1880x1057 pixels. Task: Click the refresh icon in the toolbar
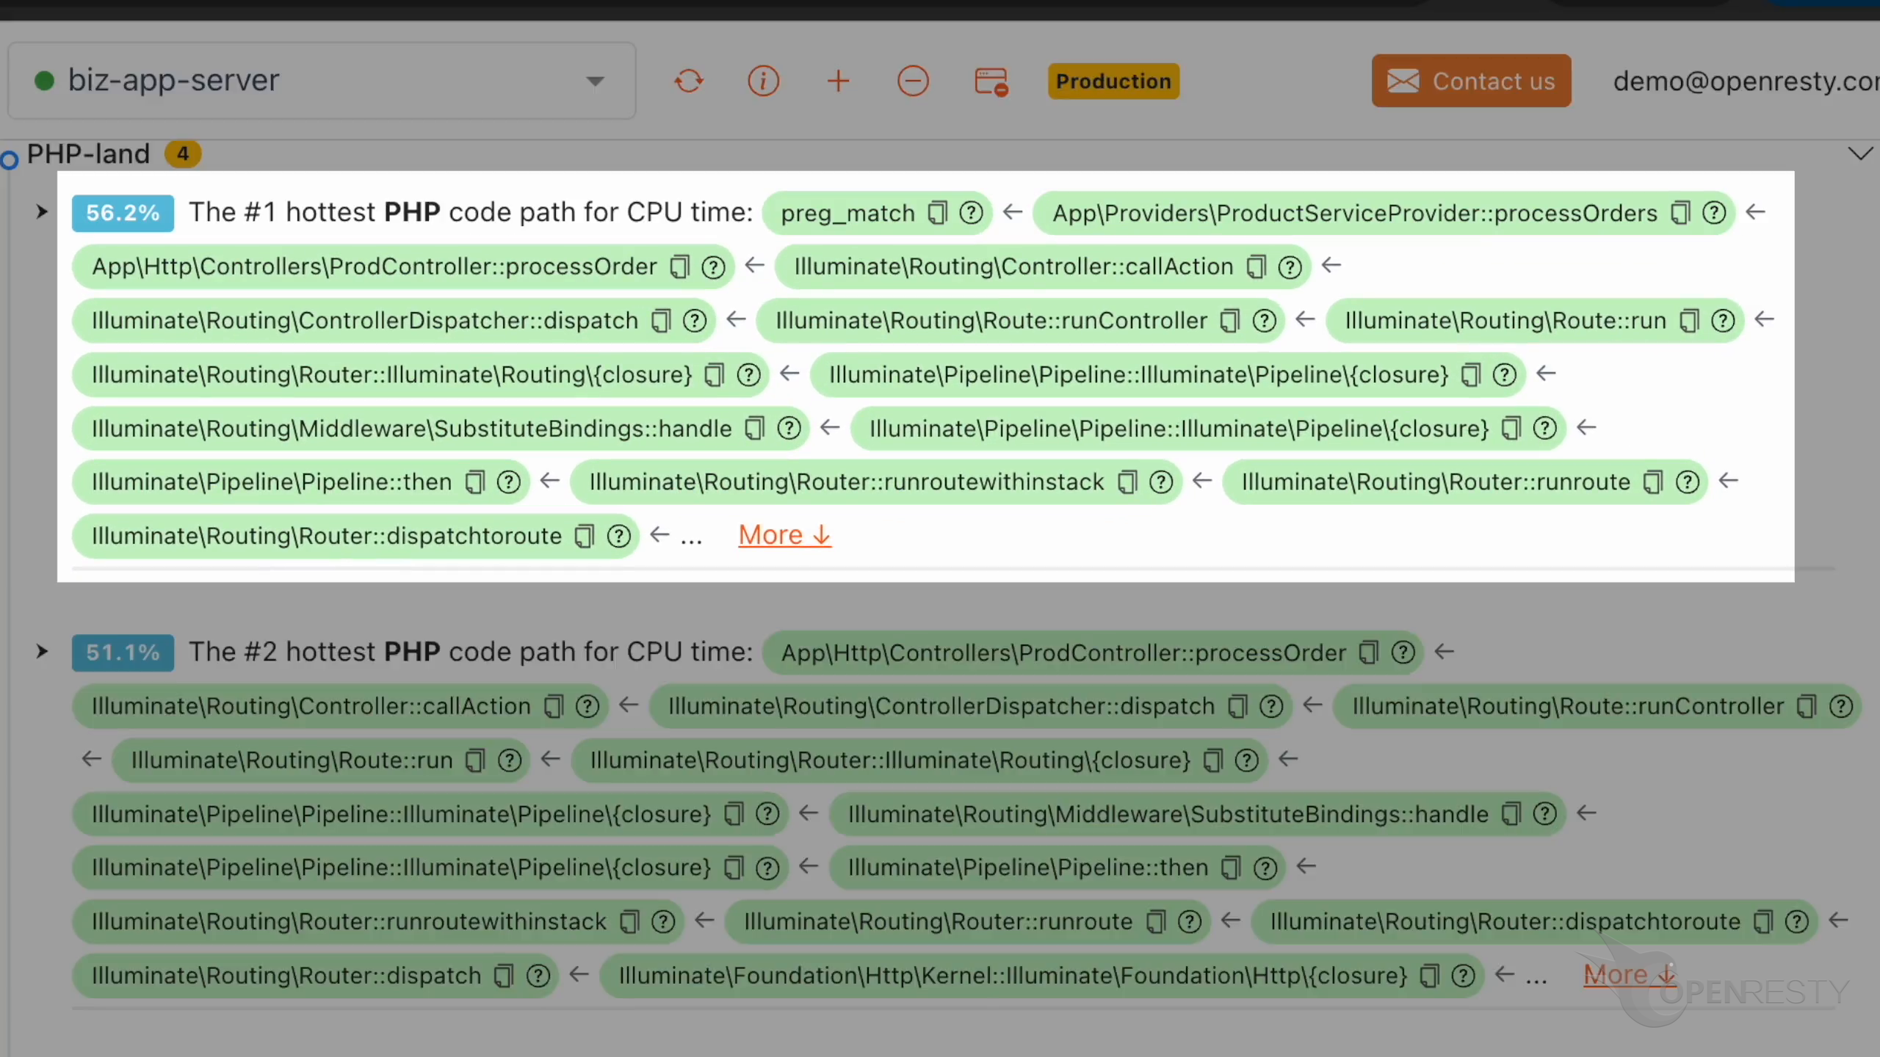click(689, 81)
